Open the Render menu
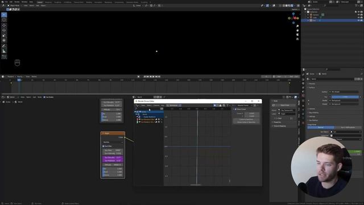 point(17,2)
